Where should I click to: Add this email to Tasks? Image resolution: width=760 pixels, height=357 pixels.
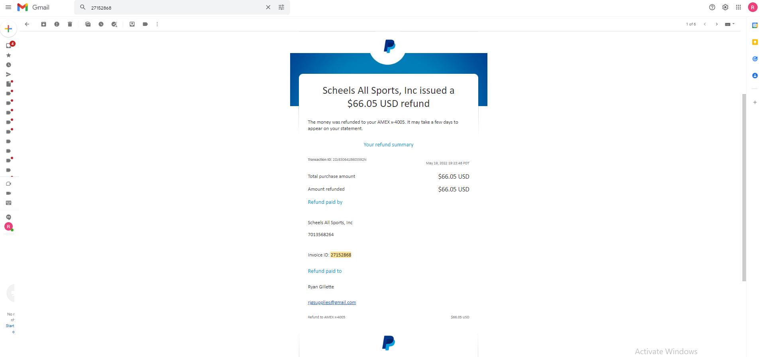[x=114, y=24]
